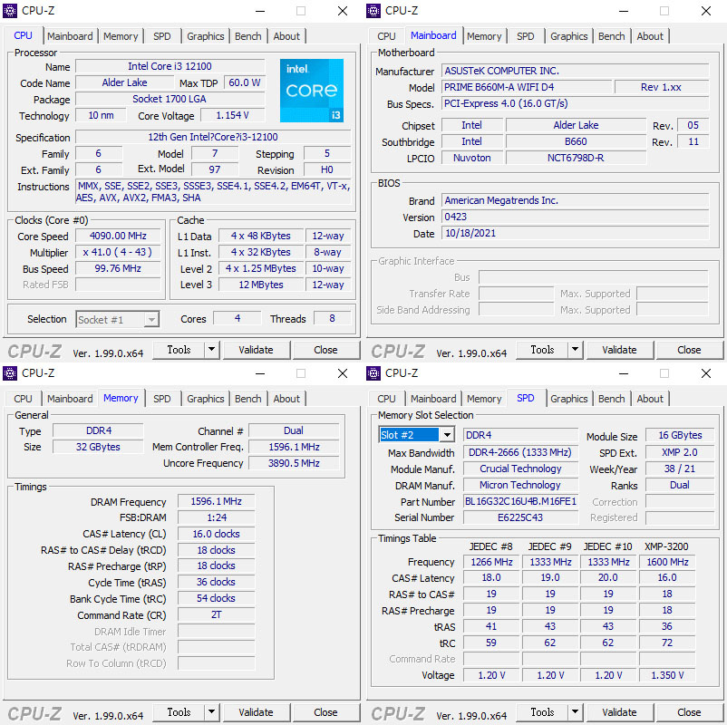The height and width of the screenshot is (725, 727).
Task: Click Bus Speed value 99.76 MHz
Action: click(118, 268)
